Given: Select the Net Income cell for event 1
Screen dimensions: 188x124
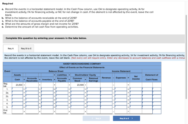Looking at the screenshot, I should click(136, 89).
